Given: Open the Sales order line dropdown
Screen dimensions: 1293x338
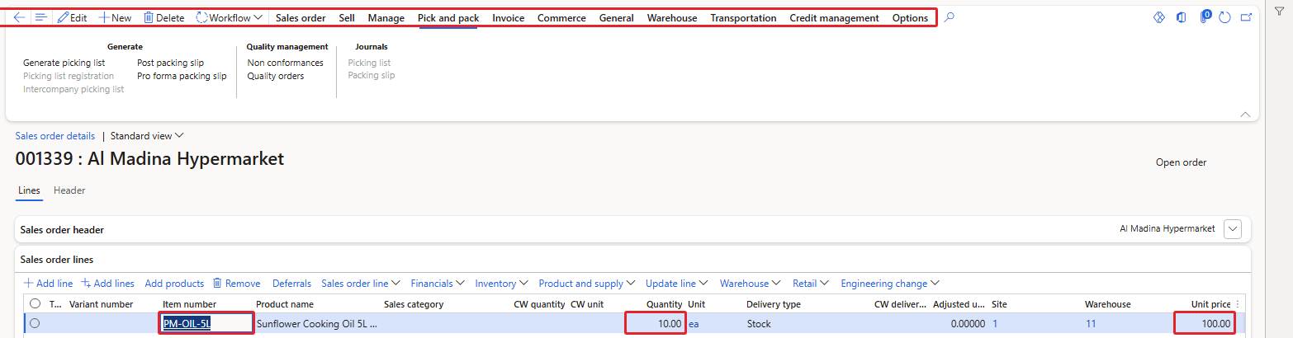Looking at the screenshot, I should 361,284.
